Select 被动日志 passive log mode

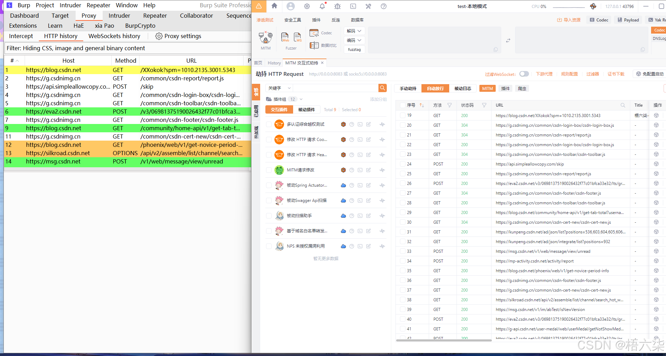[463, 89]
